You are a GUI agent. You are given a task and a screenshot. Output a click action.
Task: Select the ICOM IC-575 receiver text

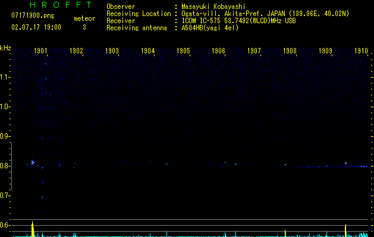click(238, 21)
